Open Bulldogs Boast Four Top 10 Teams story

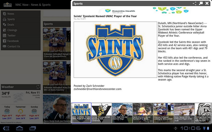tap(203, 113)
